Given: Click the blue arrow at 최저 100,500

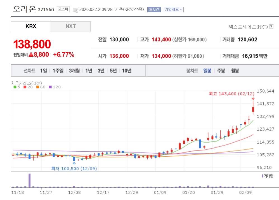Looking at the screenshot, I should [x=74, y=163].
